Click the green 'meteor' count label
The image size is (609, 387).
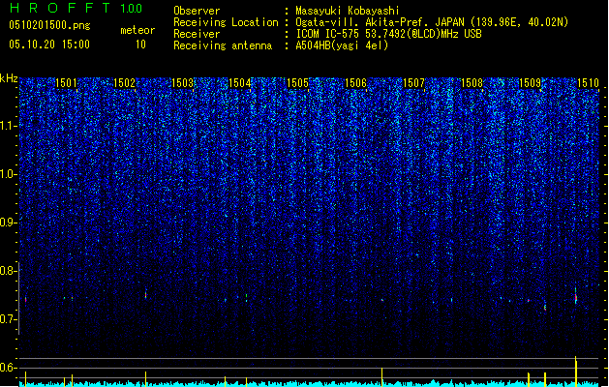[x=137, y=30]
